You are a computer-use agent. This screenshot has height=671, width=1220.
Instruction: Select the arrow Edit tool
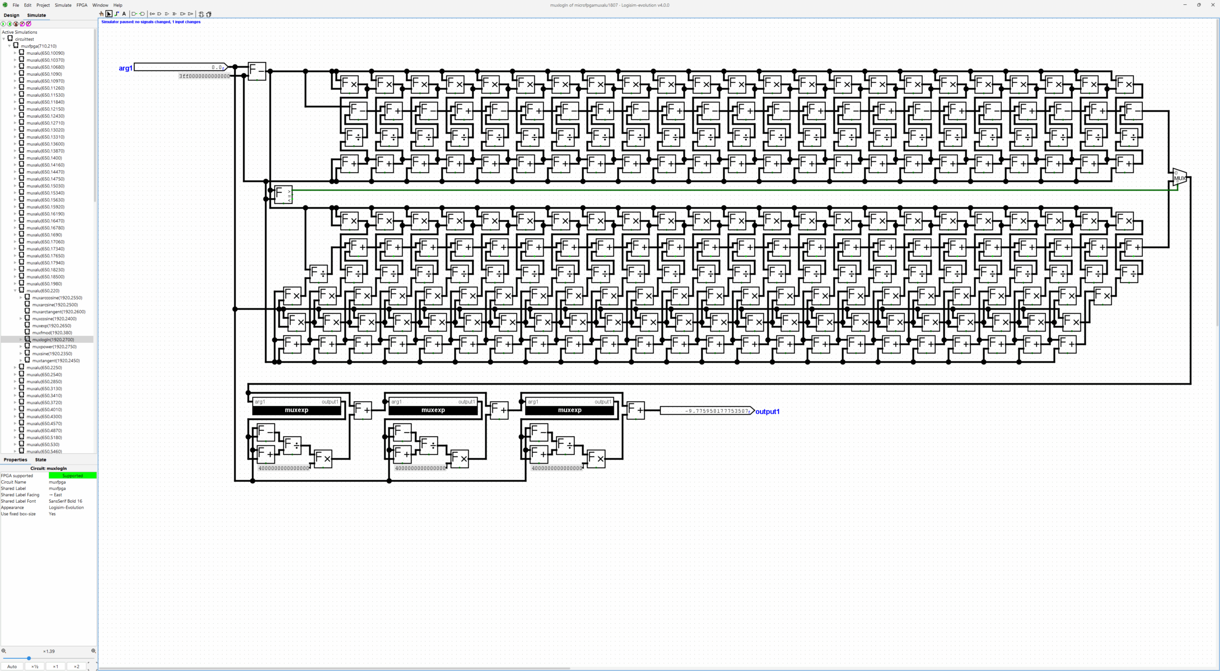point(109,14)
